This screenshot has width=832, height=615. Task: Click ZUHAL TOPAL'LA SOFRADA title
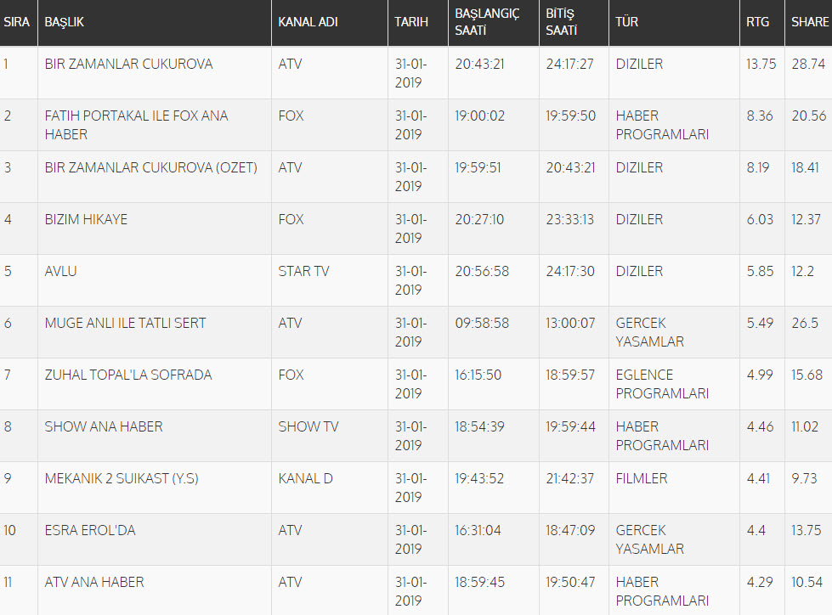point(128,375)
